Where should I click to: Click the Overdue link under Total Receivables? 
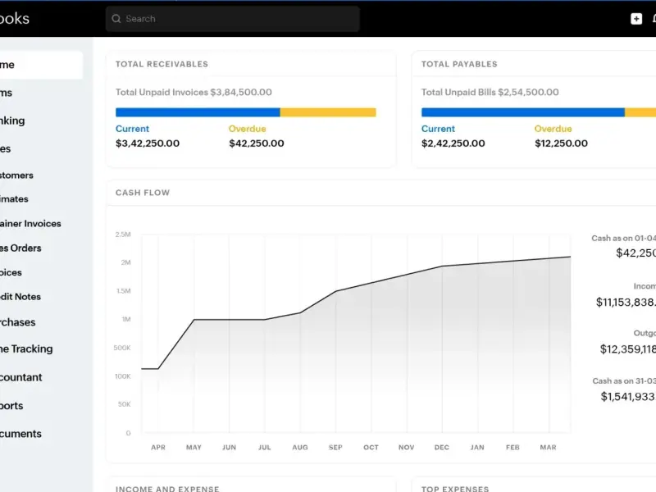[x=247, y=129]
